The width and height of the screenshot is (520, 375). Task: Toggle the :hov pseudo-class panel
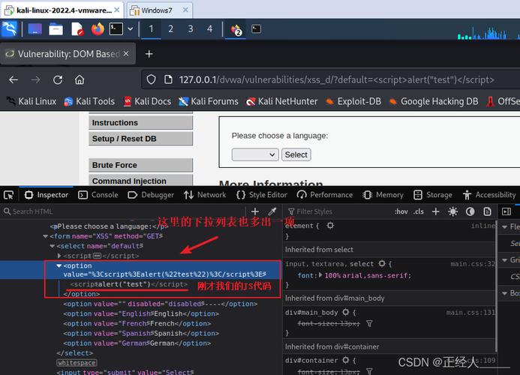click(x=401, y=211)
